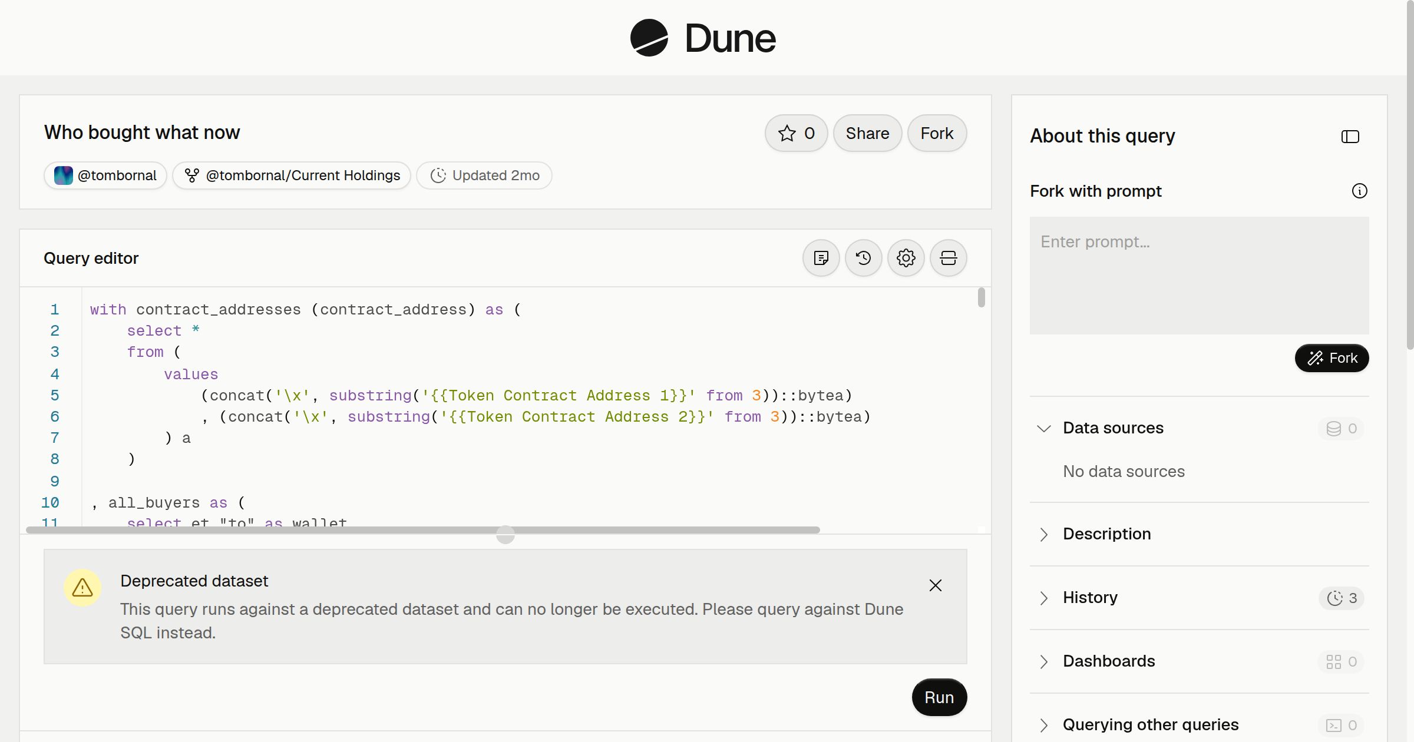
Task: Dismiss the Deprecated dataset warning
Action: point(935,585)
